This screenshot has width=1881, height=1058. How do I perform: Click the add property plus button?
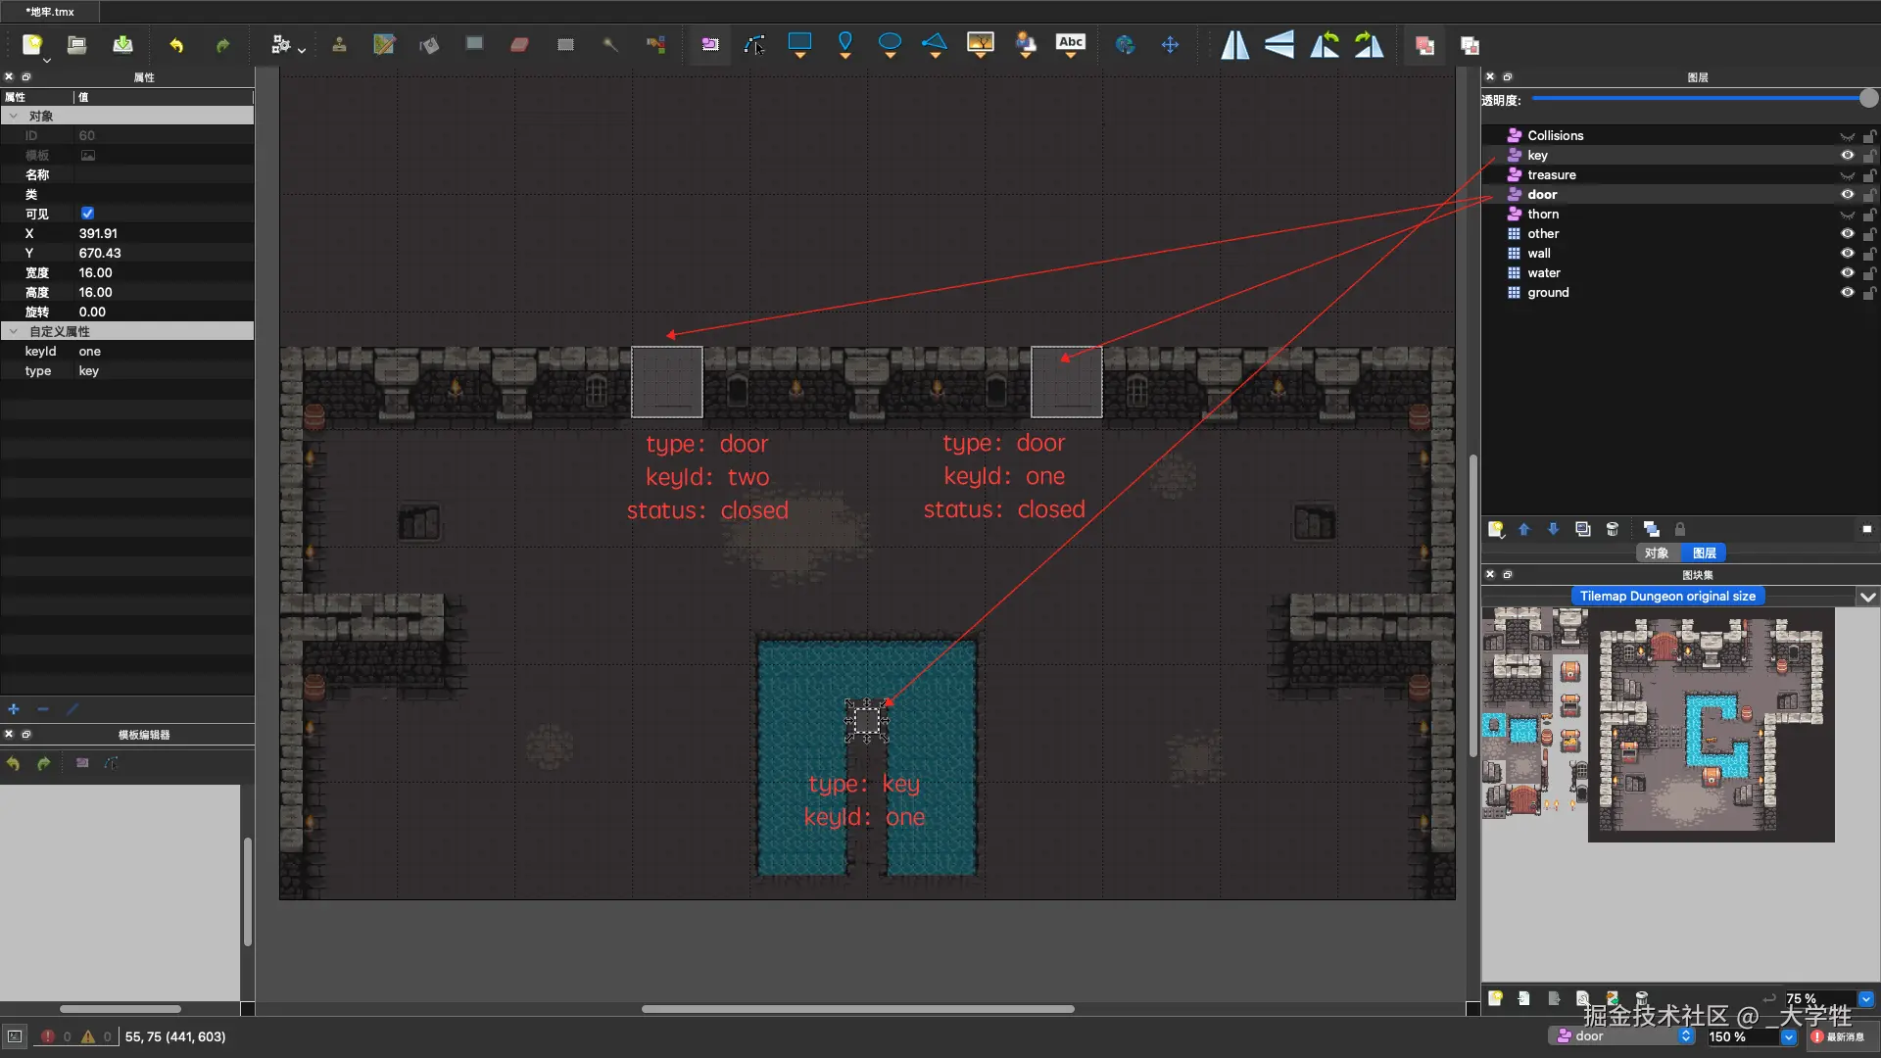pos(14,709)
